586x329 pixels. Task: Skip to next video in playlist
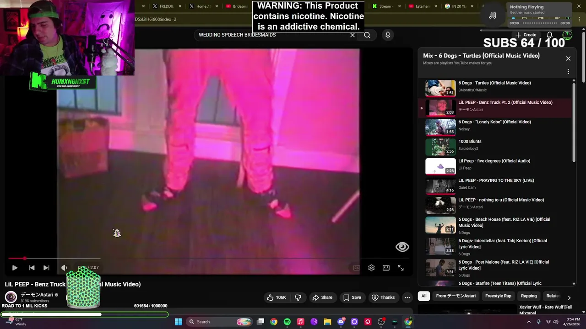[46, 268]
